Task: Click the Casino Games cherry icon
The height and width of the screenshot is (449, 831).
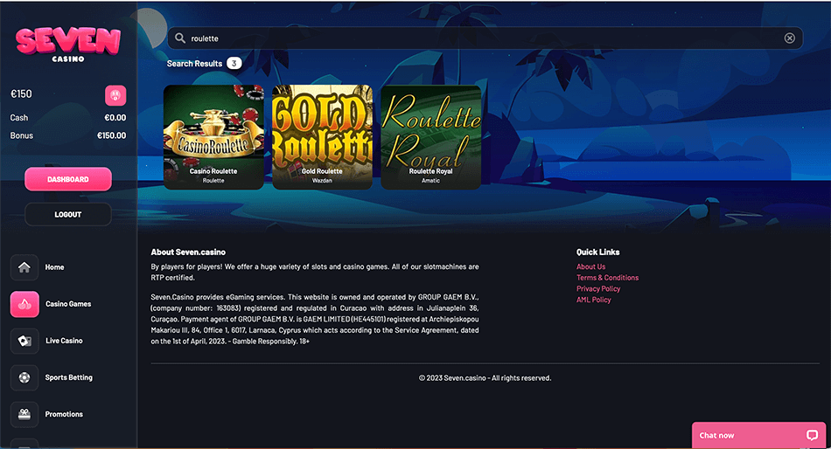Action: 24,304
